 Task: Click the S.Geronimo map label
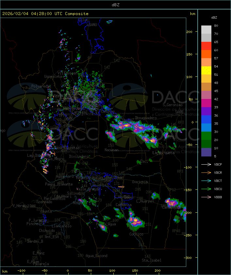click(173, 105)
